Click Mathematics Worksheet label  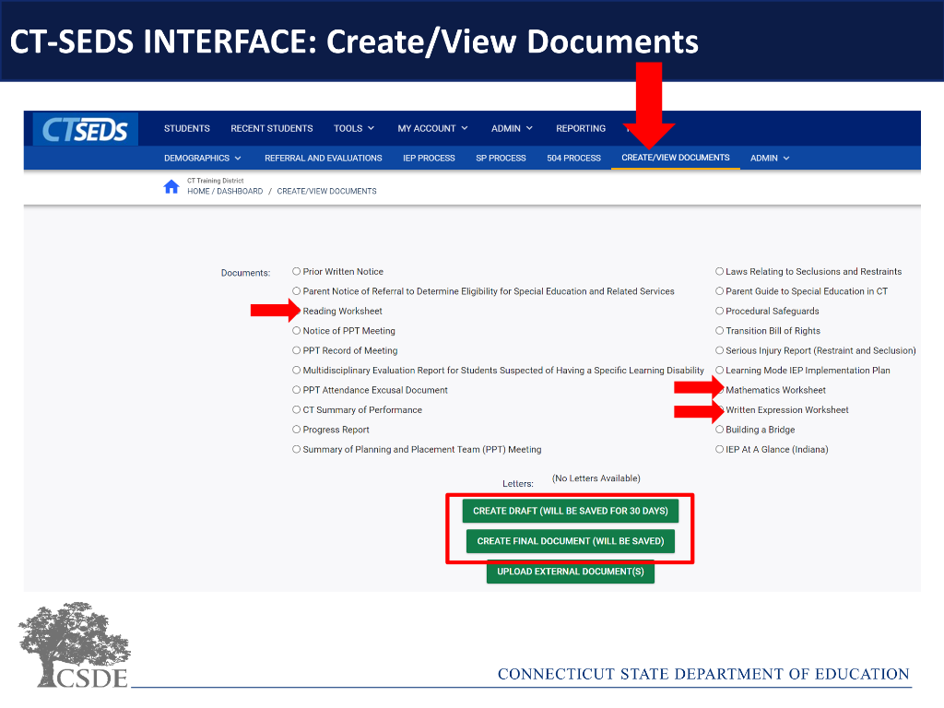775,390
